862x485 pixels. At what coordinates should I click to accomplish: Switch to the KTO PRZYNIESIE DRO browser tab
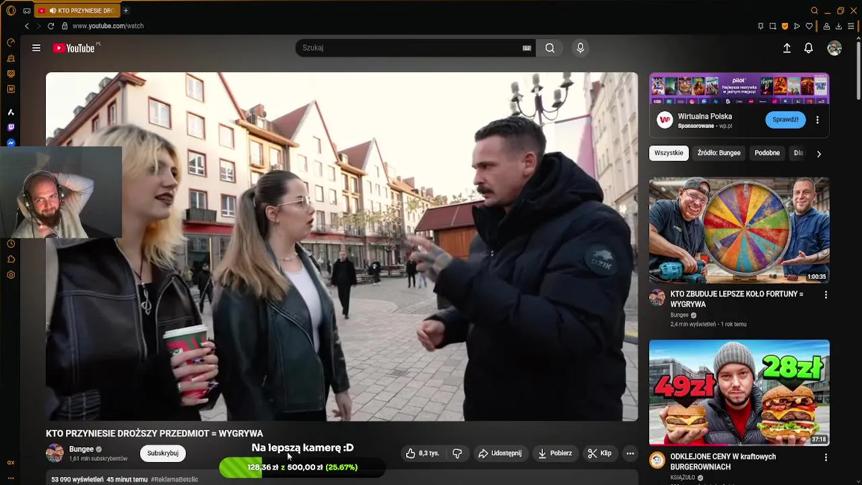(x=77, y=11)
